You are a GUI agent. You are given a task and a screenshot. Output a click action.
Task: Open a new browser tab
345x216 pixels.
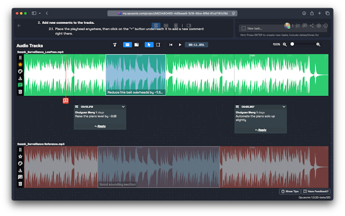320,13
